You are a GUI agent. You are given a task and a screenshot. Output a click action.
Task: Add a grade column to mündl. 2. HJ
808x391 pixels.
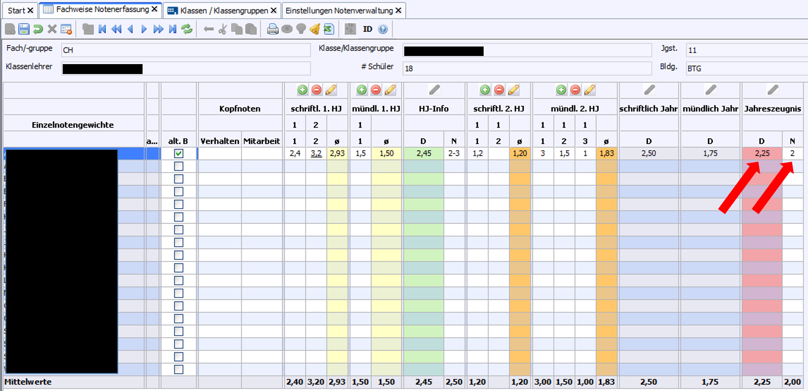pyautogui.click(x=561, y=90)
